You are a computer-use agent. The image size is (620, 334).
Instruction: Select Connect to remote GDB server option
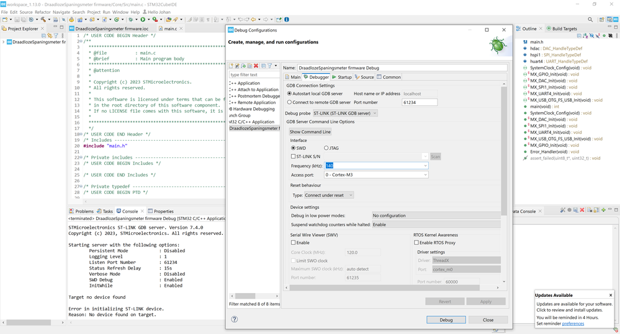[290, 102]
